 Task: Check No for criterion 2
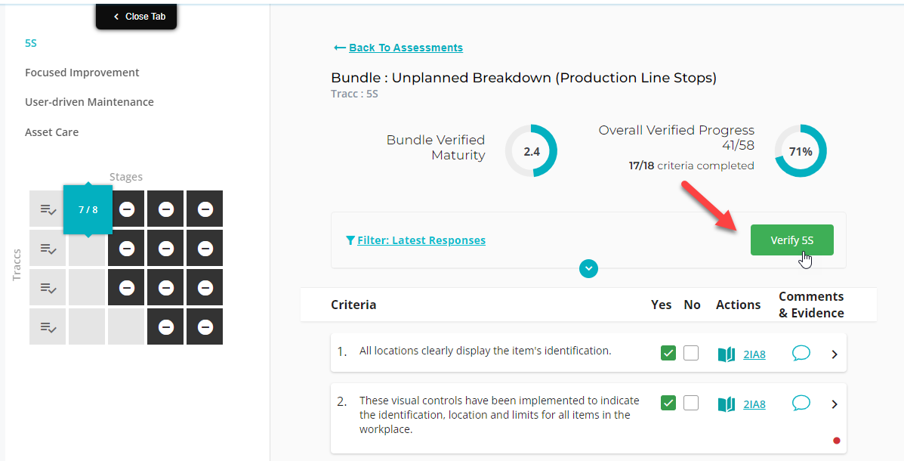(691, 403)
